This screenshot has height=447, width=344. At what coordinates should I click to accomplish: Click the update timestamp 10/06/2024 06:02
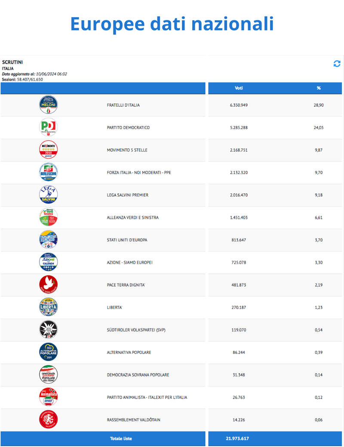(52, 74)
